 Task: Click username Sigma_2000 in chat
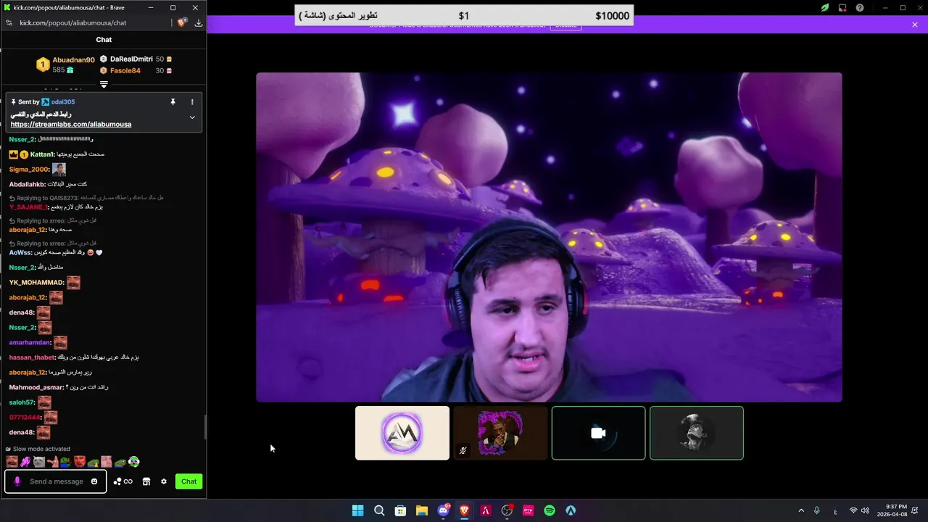coord(28,169)
